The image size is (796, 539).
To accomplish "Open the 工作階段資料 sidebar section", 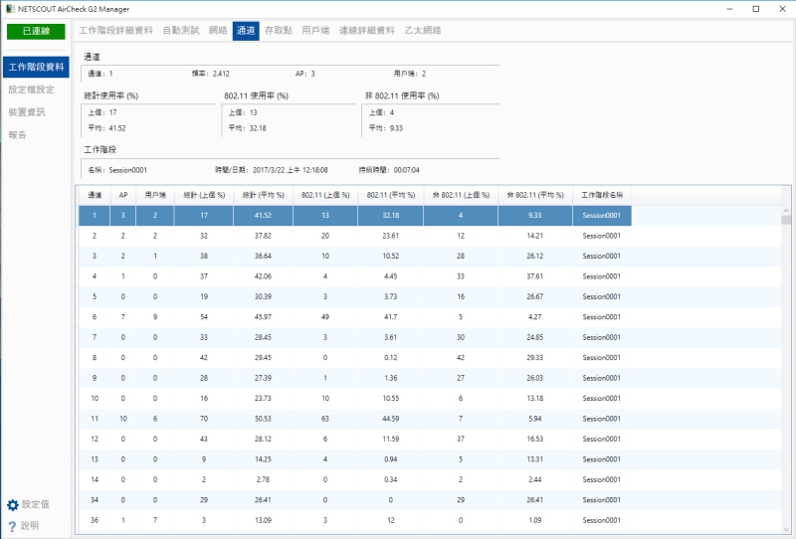I will [36, 68].
